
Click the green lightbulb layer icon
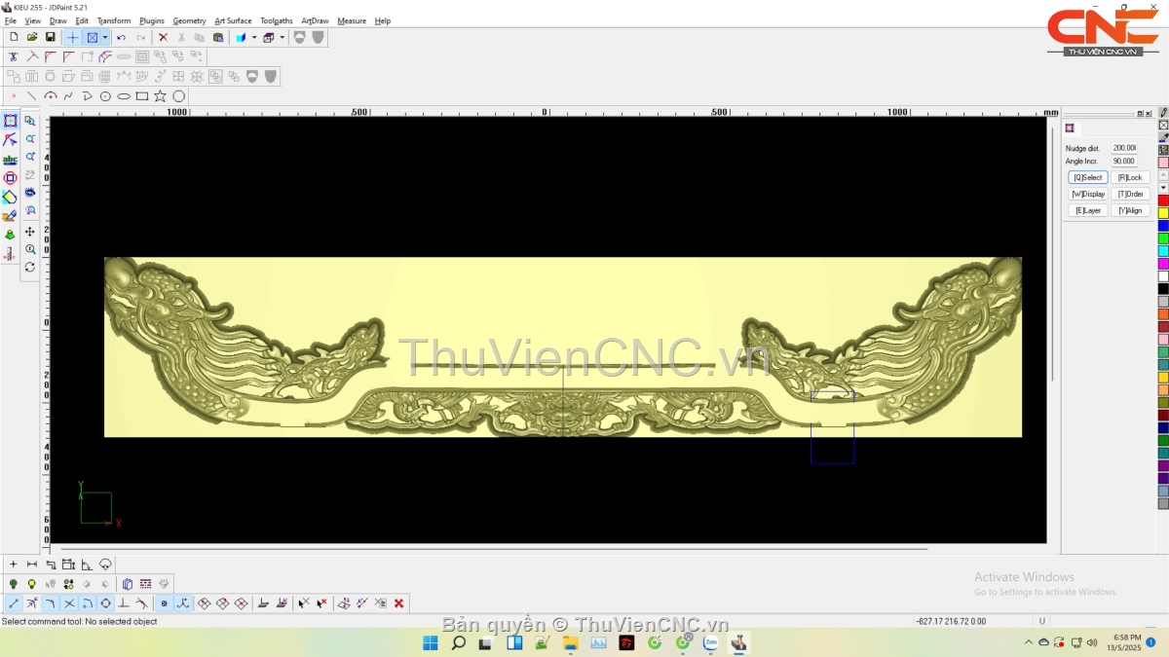[14, 584]
